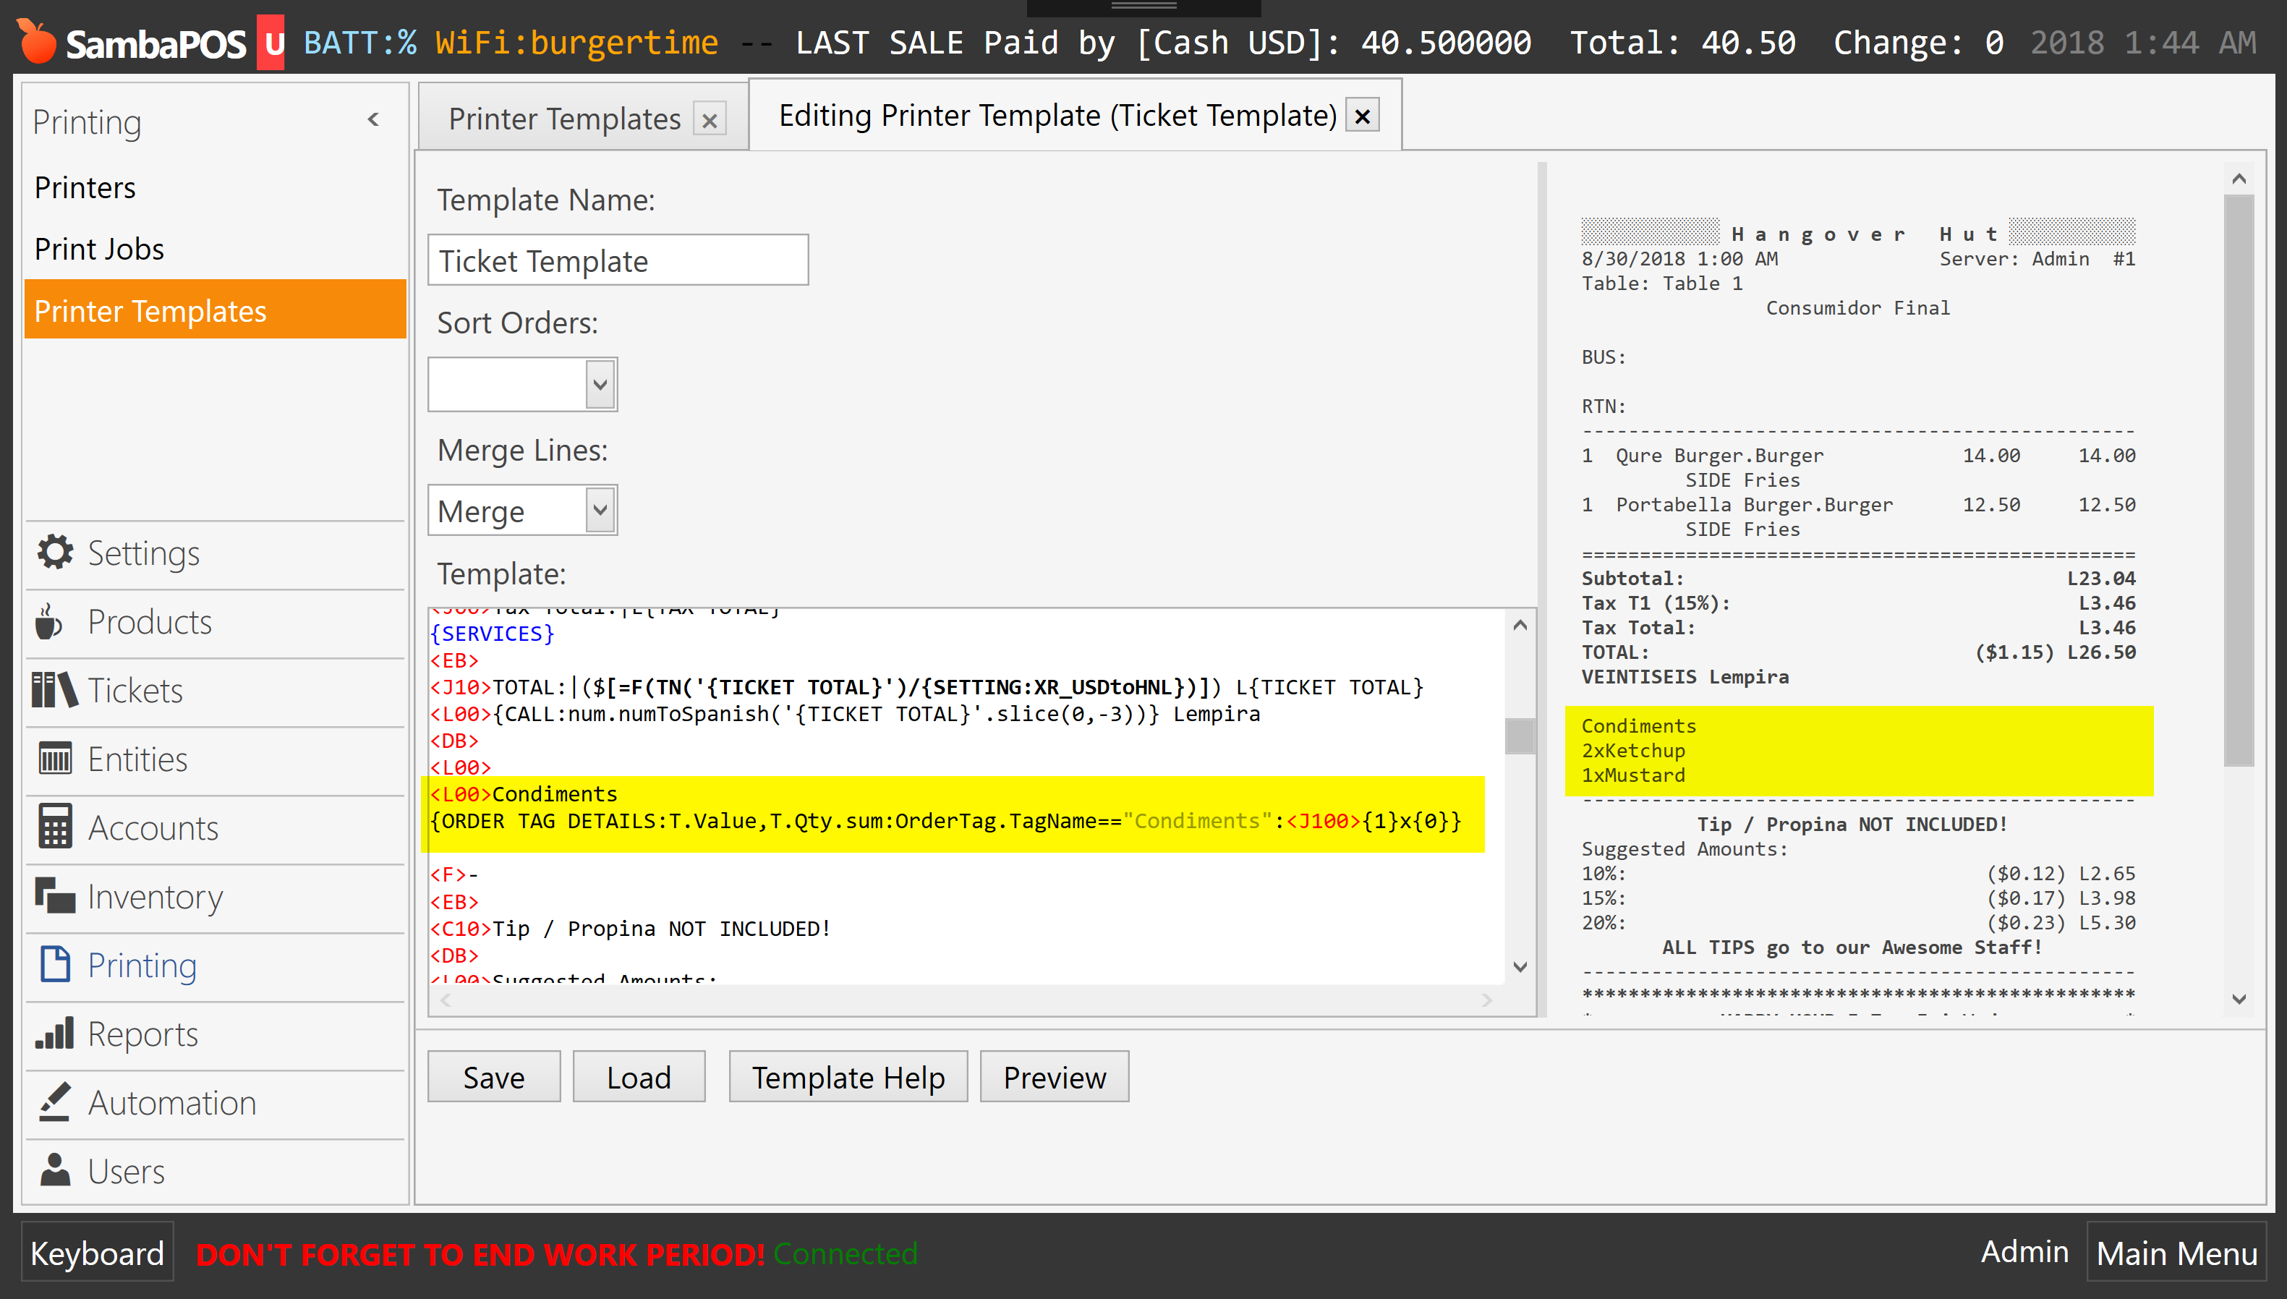Open Accounts via the calculator icon

[55, 826]
